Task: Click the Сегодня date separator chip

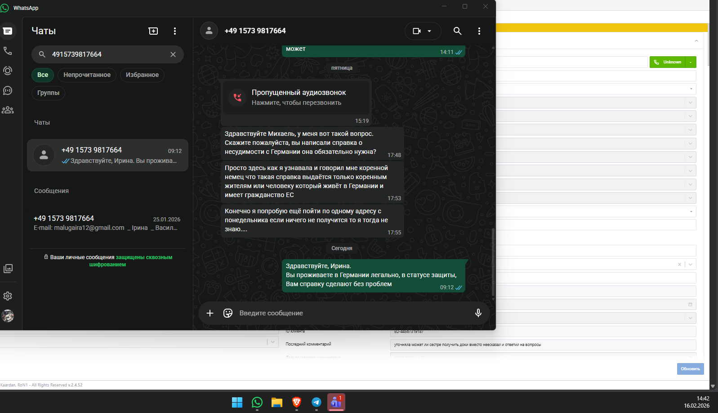Action: [x=342, y=248]
